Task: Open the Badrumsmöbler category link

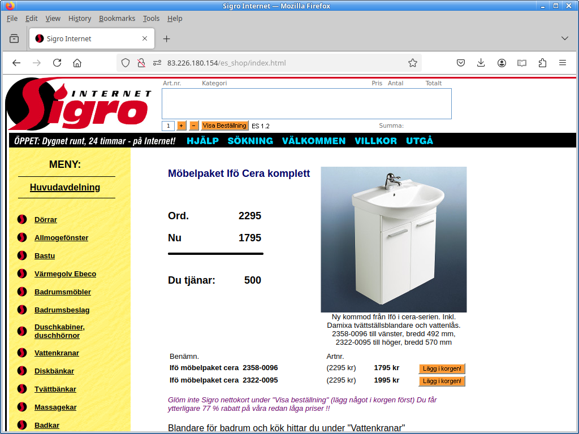Action: (63, 292)
